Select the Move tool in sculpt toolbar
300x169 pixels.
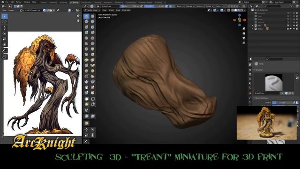point(86,130)
